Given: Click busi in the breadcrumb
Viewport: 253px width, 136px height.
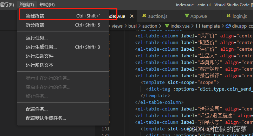Looking at the screenshot, I should pyautogui.click(x=132, y=26).
